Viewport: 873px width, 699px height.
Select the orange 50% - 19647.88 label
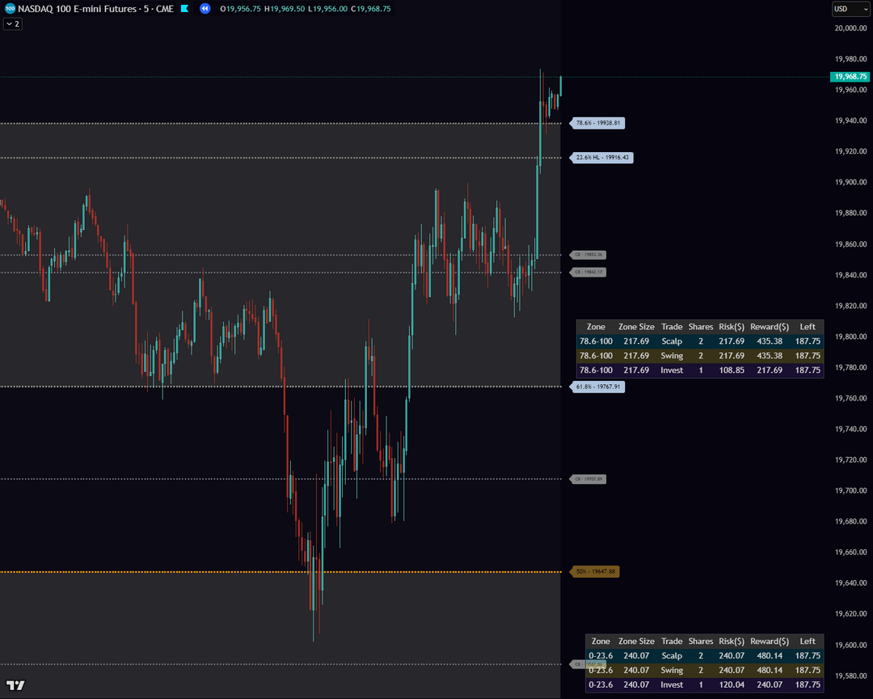coord(595,572)
